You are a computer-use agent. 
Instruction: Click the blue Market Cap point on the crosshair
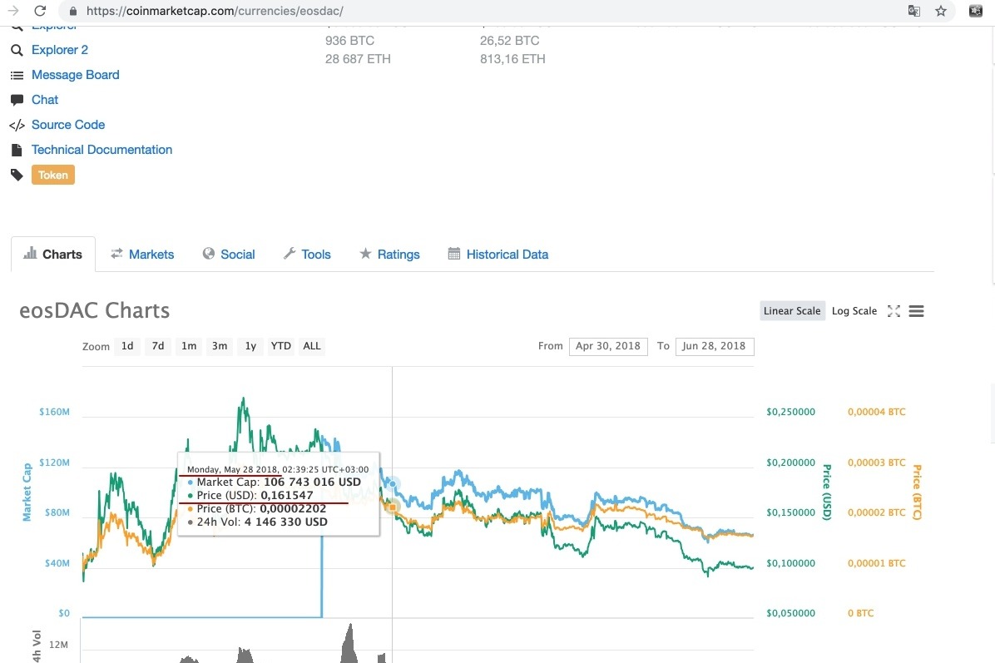tap(392, 484)
